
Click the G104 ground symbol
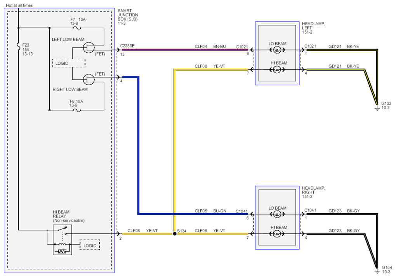(377, 272)
